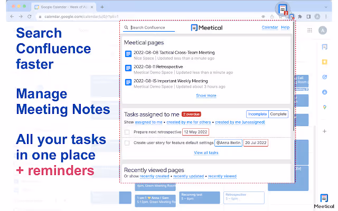The image size is (338, 211).
Task: Open the puzzle-piece extensions menu
Action: click(300, 16)
